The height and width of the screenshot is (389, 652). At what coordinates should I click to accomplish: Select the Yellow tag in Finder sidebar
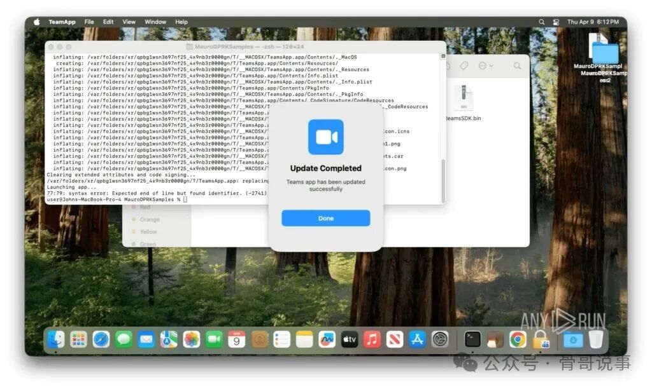tap(148, 231)
